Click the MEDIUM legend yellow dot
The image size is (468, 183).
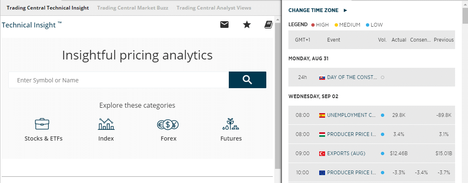click(x=336, y=25)
